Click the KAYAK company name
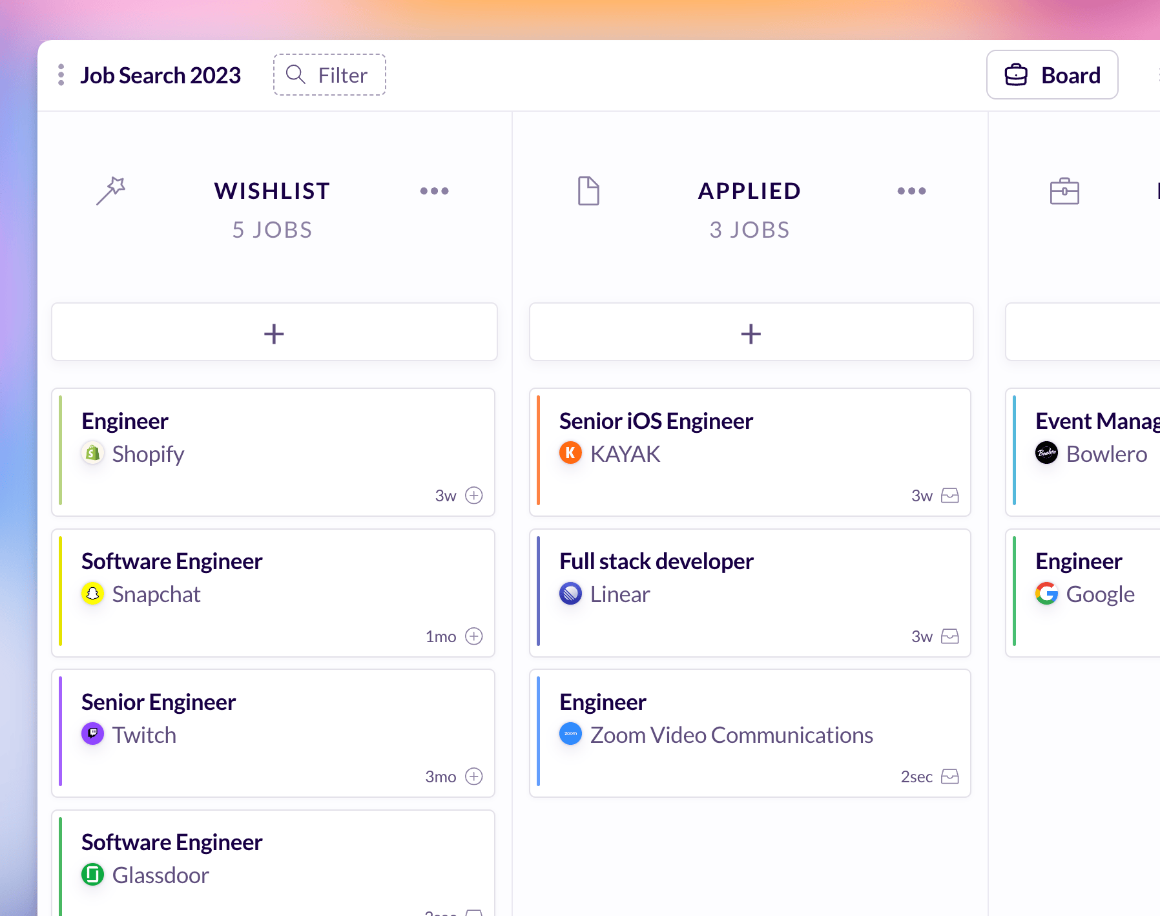1160x916 pixels. click(625, 454)
